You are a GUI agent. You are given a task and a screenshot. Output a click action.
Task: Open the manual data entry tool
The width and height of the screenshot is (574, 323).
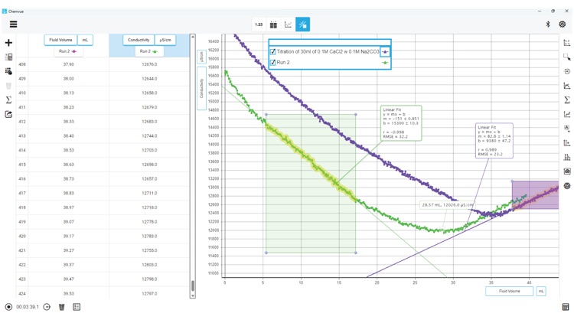(8, 71)
